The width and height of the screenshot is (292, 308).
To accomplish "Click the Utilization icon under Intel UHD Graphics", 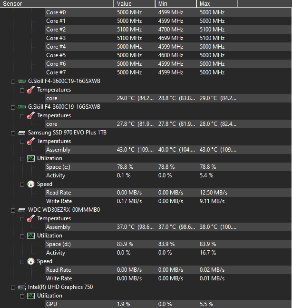I will point(31,296).
